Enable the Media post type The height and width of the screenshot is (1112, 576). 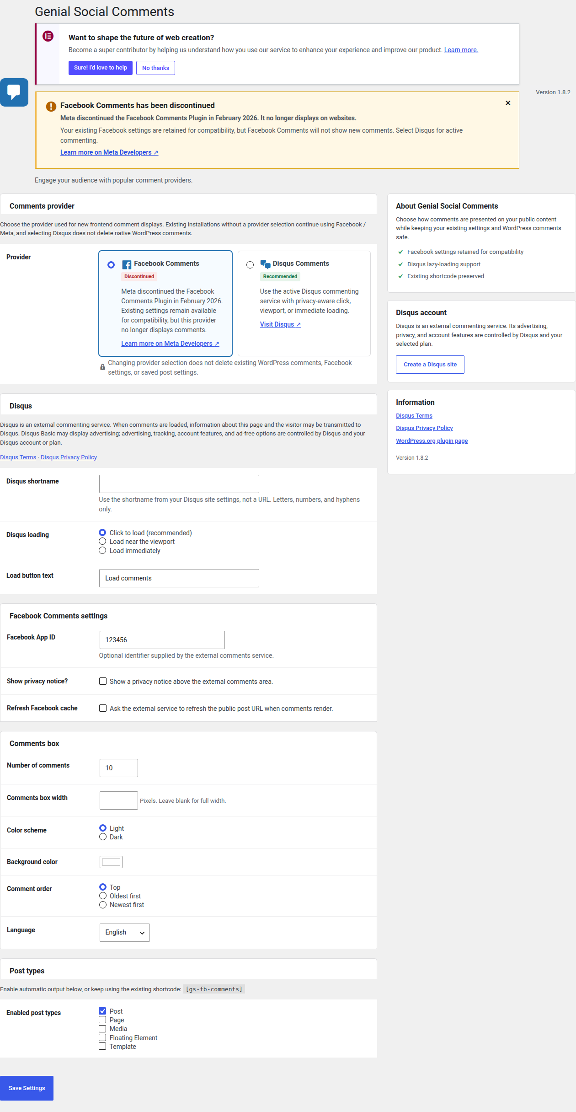coord(102,1029)
